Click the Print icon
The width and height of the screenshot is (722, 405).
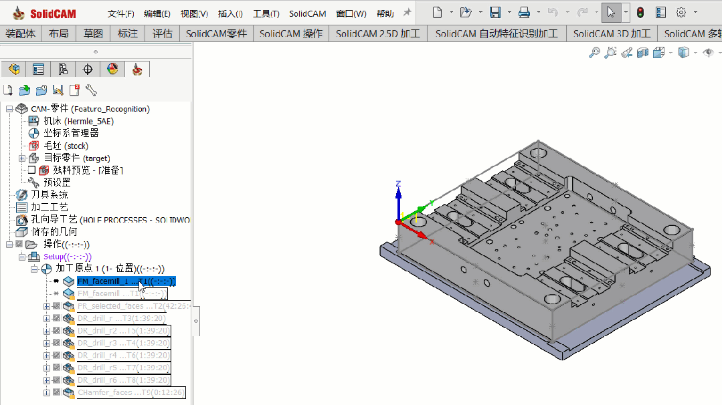click(x=524, y=13)
